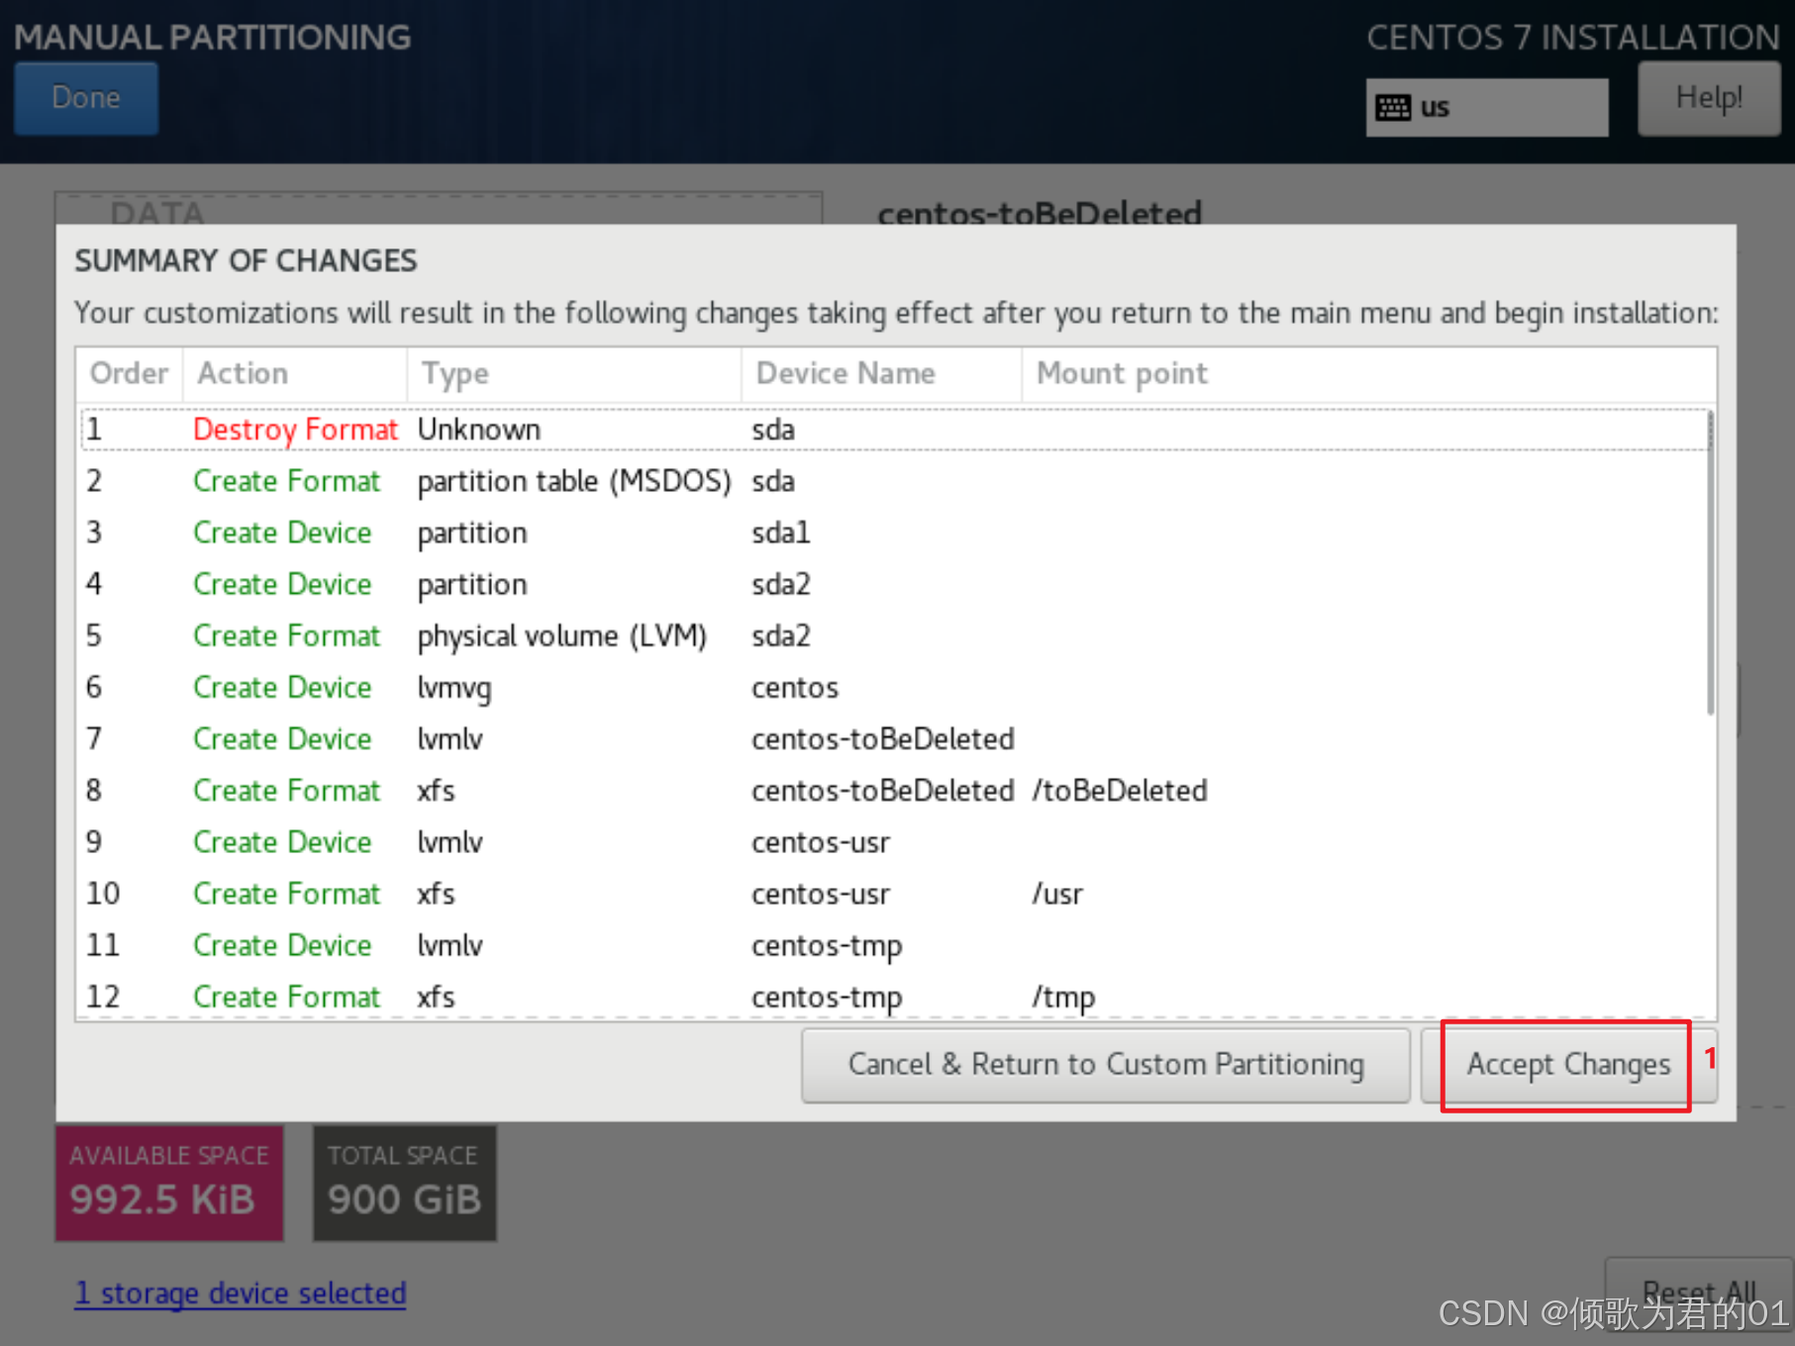Select the 'centos' device name in row 6
This screenshot has height=1346, width=1795.
(x=794, y=688)
